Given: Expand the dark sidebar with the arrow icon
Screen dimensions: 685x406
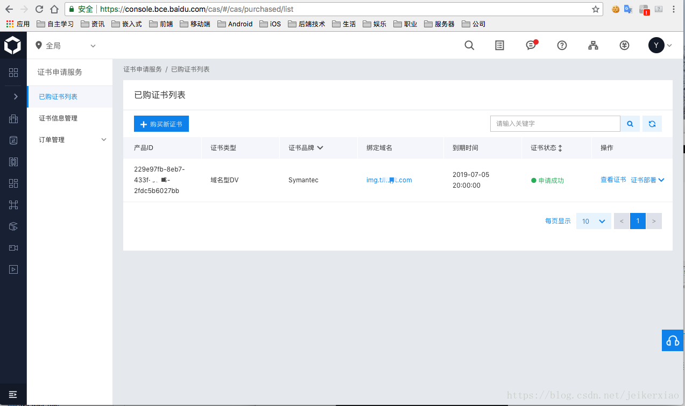Looking at the screenshot, I should 16,96.
